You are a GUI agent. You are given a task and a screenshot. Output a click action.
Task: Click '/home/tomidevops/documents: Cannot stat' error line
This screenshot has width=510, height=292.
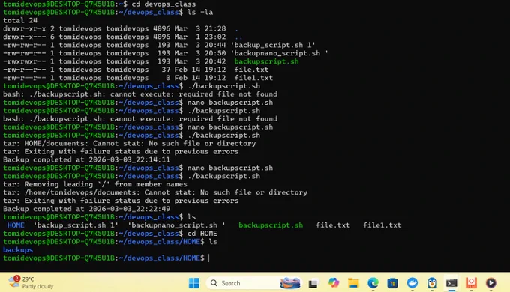[155, 192]
